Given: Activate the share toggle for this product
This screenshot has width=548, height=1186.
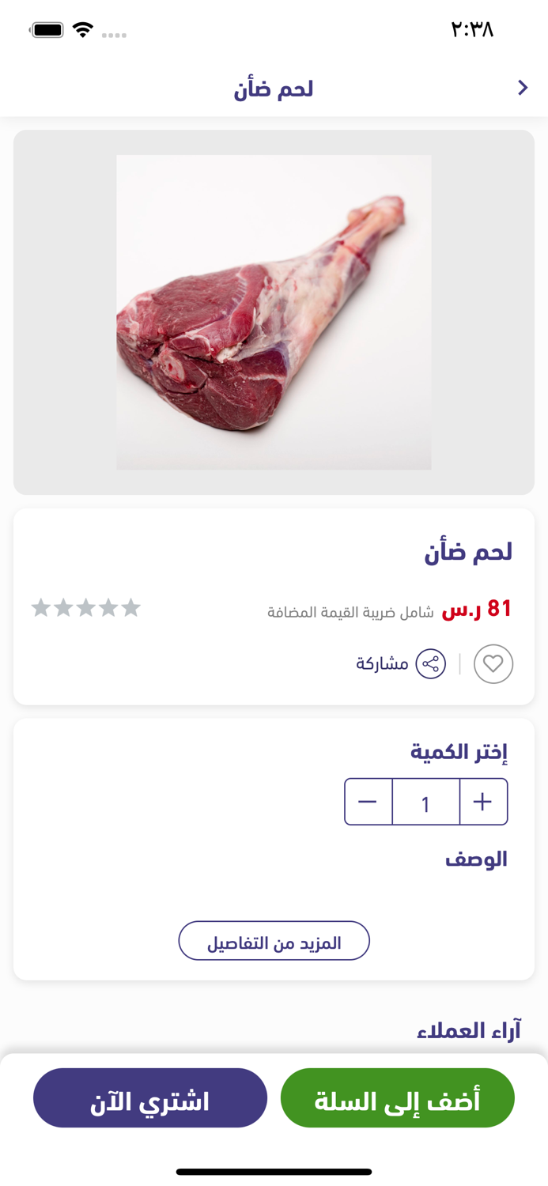Looking at the screenshot, I should [432, 663].
